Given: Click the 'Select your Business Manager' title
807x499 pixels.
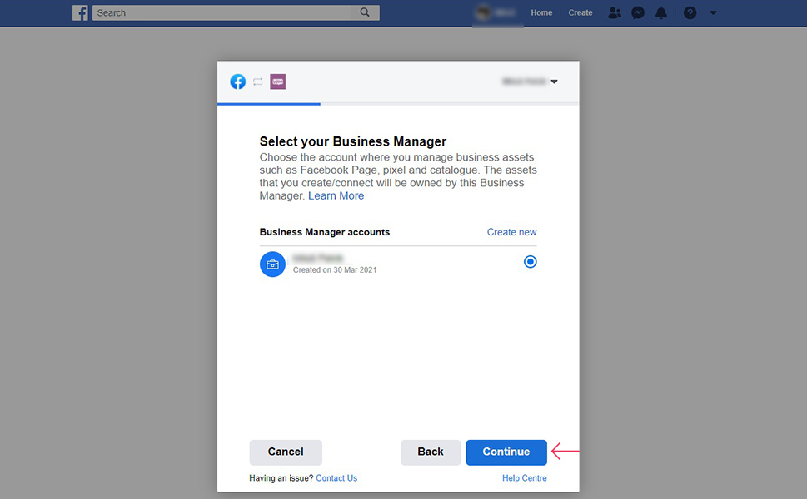Looking at the screenshot, I should [x=353, y=141].
